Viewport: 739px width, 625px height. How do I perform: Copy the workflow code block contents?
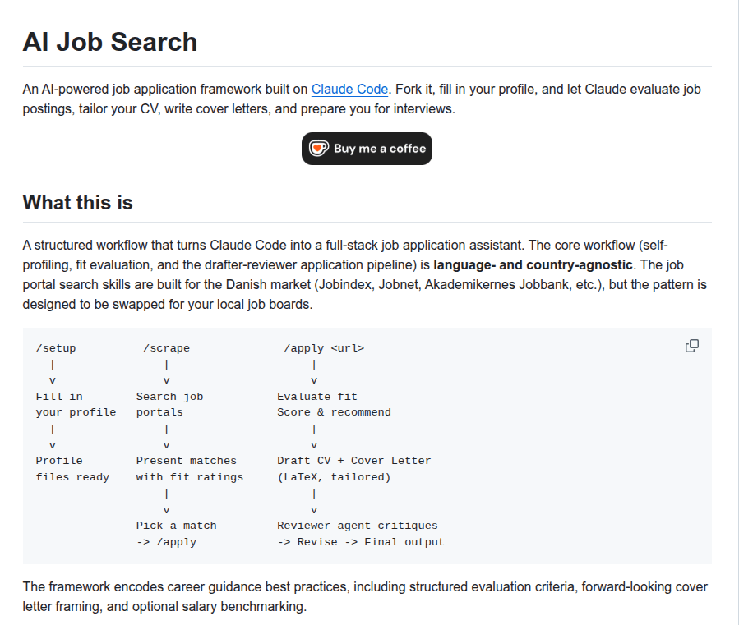point(692,347)
